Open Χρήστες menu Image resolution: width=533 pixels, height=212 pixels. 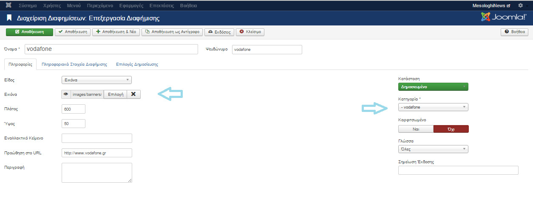(52, 6)
